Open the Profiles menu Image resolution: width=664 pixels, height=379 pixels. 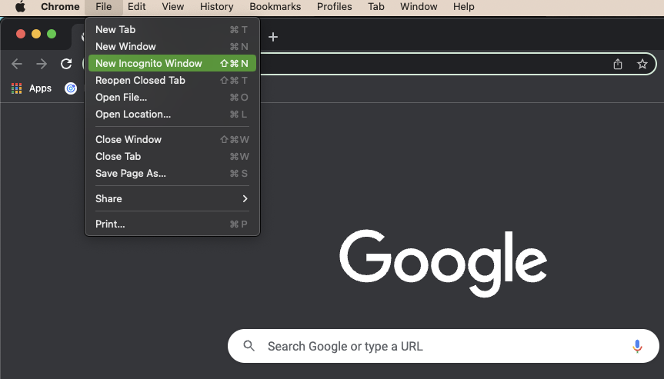tap(334, 7)
